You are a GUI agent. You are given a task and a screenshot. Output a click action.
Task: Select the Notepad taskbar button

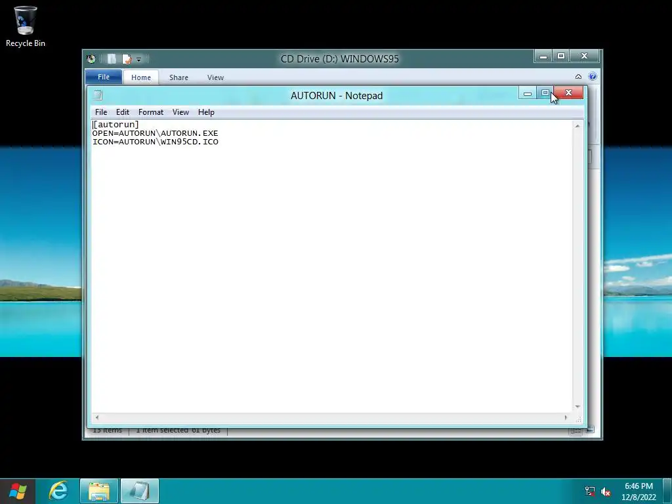140,491
